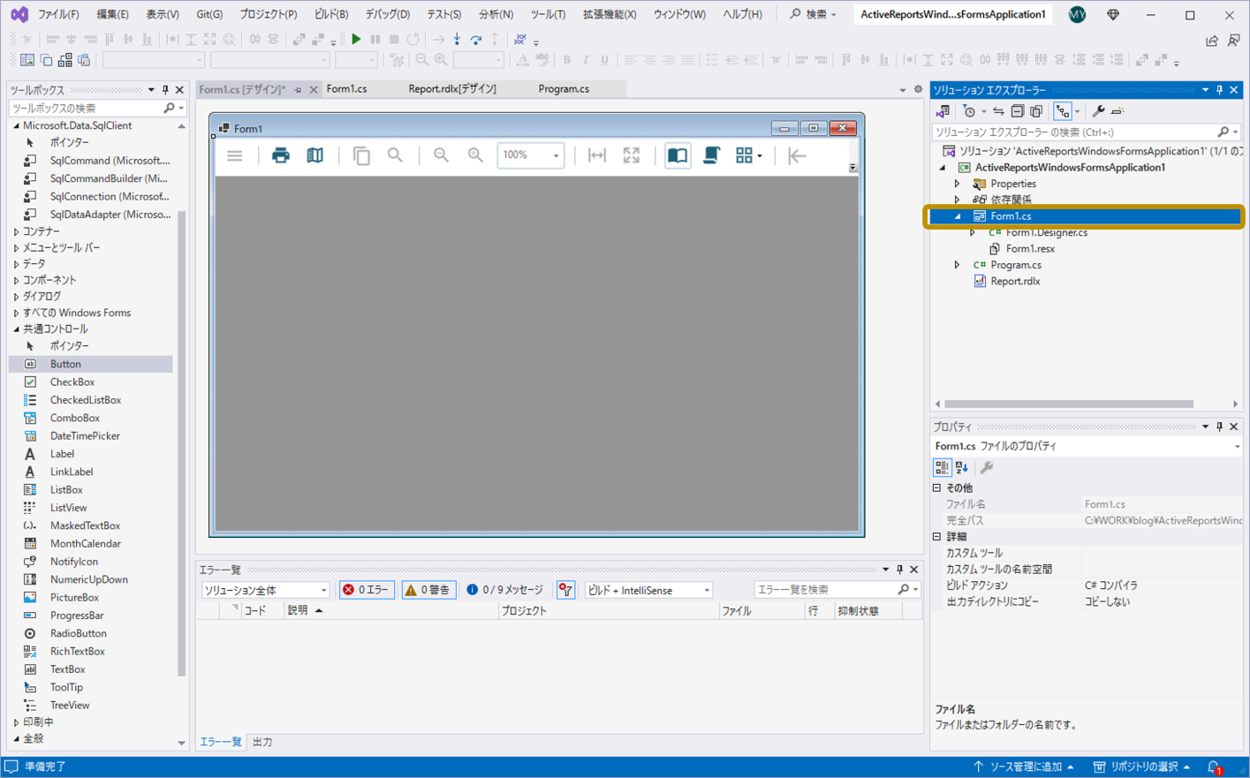Click the categorized view icon in Properties panel
Screen dimensions: 1250x778
click(x=942, y=468)
